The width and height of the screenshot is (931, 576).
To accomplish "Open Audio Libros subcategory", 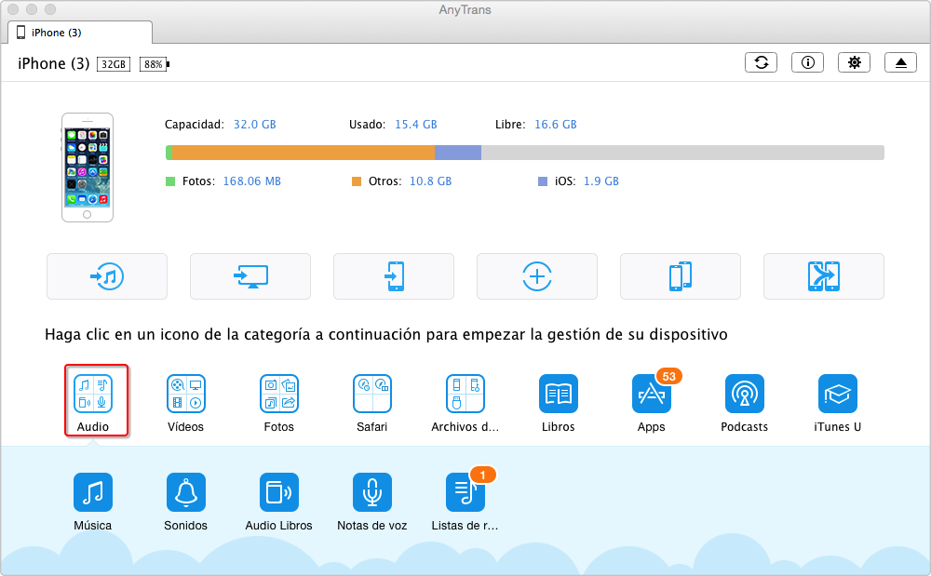I will click(x=279, y=491).
